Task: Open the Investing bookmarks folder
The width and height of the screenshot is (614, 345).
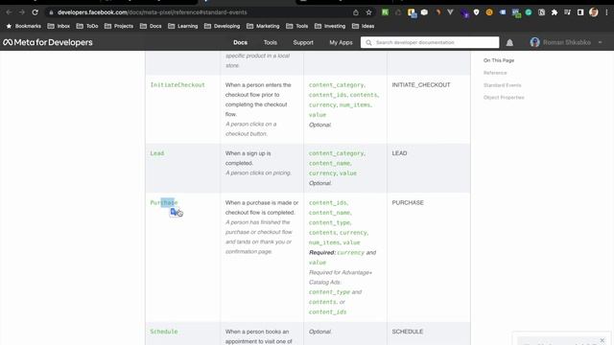Action: (x=330, y=26)
